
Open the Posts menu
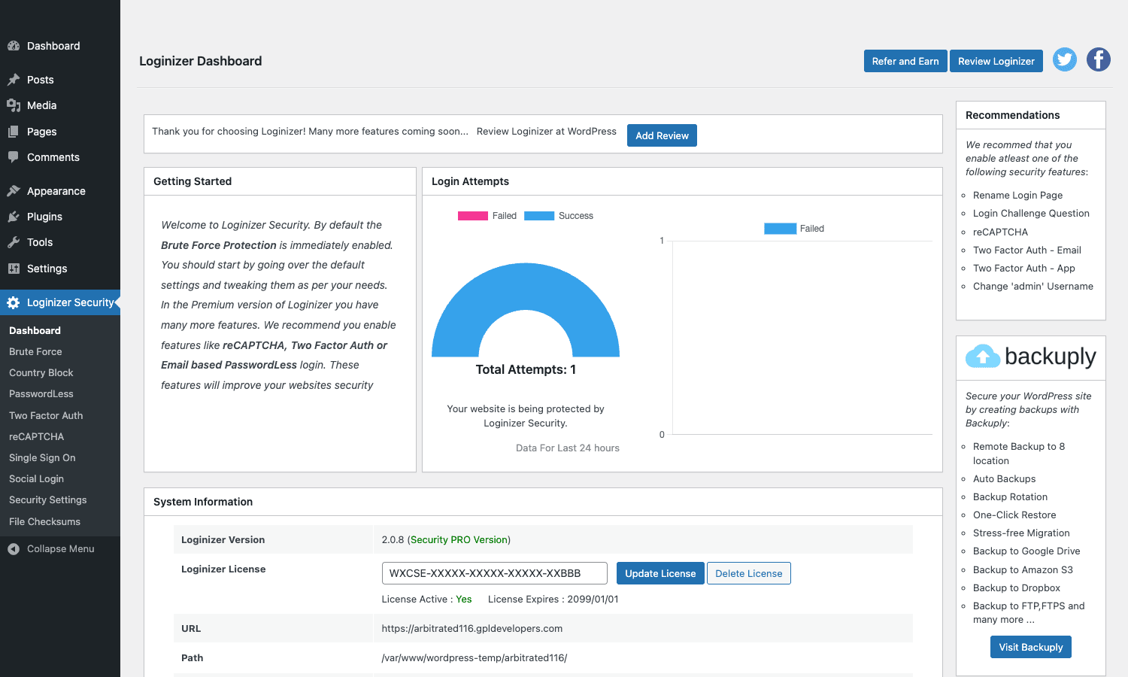point(60,80)
